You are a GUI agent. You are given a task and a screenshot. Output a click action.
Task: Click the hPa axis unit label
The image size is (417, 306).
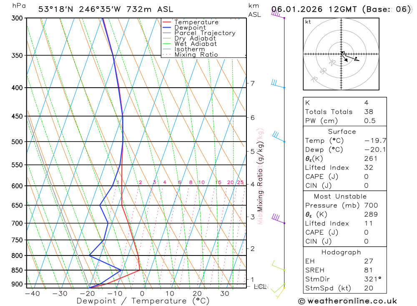click(19, 6)
